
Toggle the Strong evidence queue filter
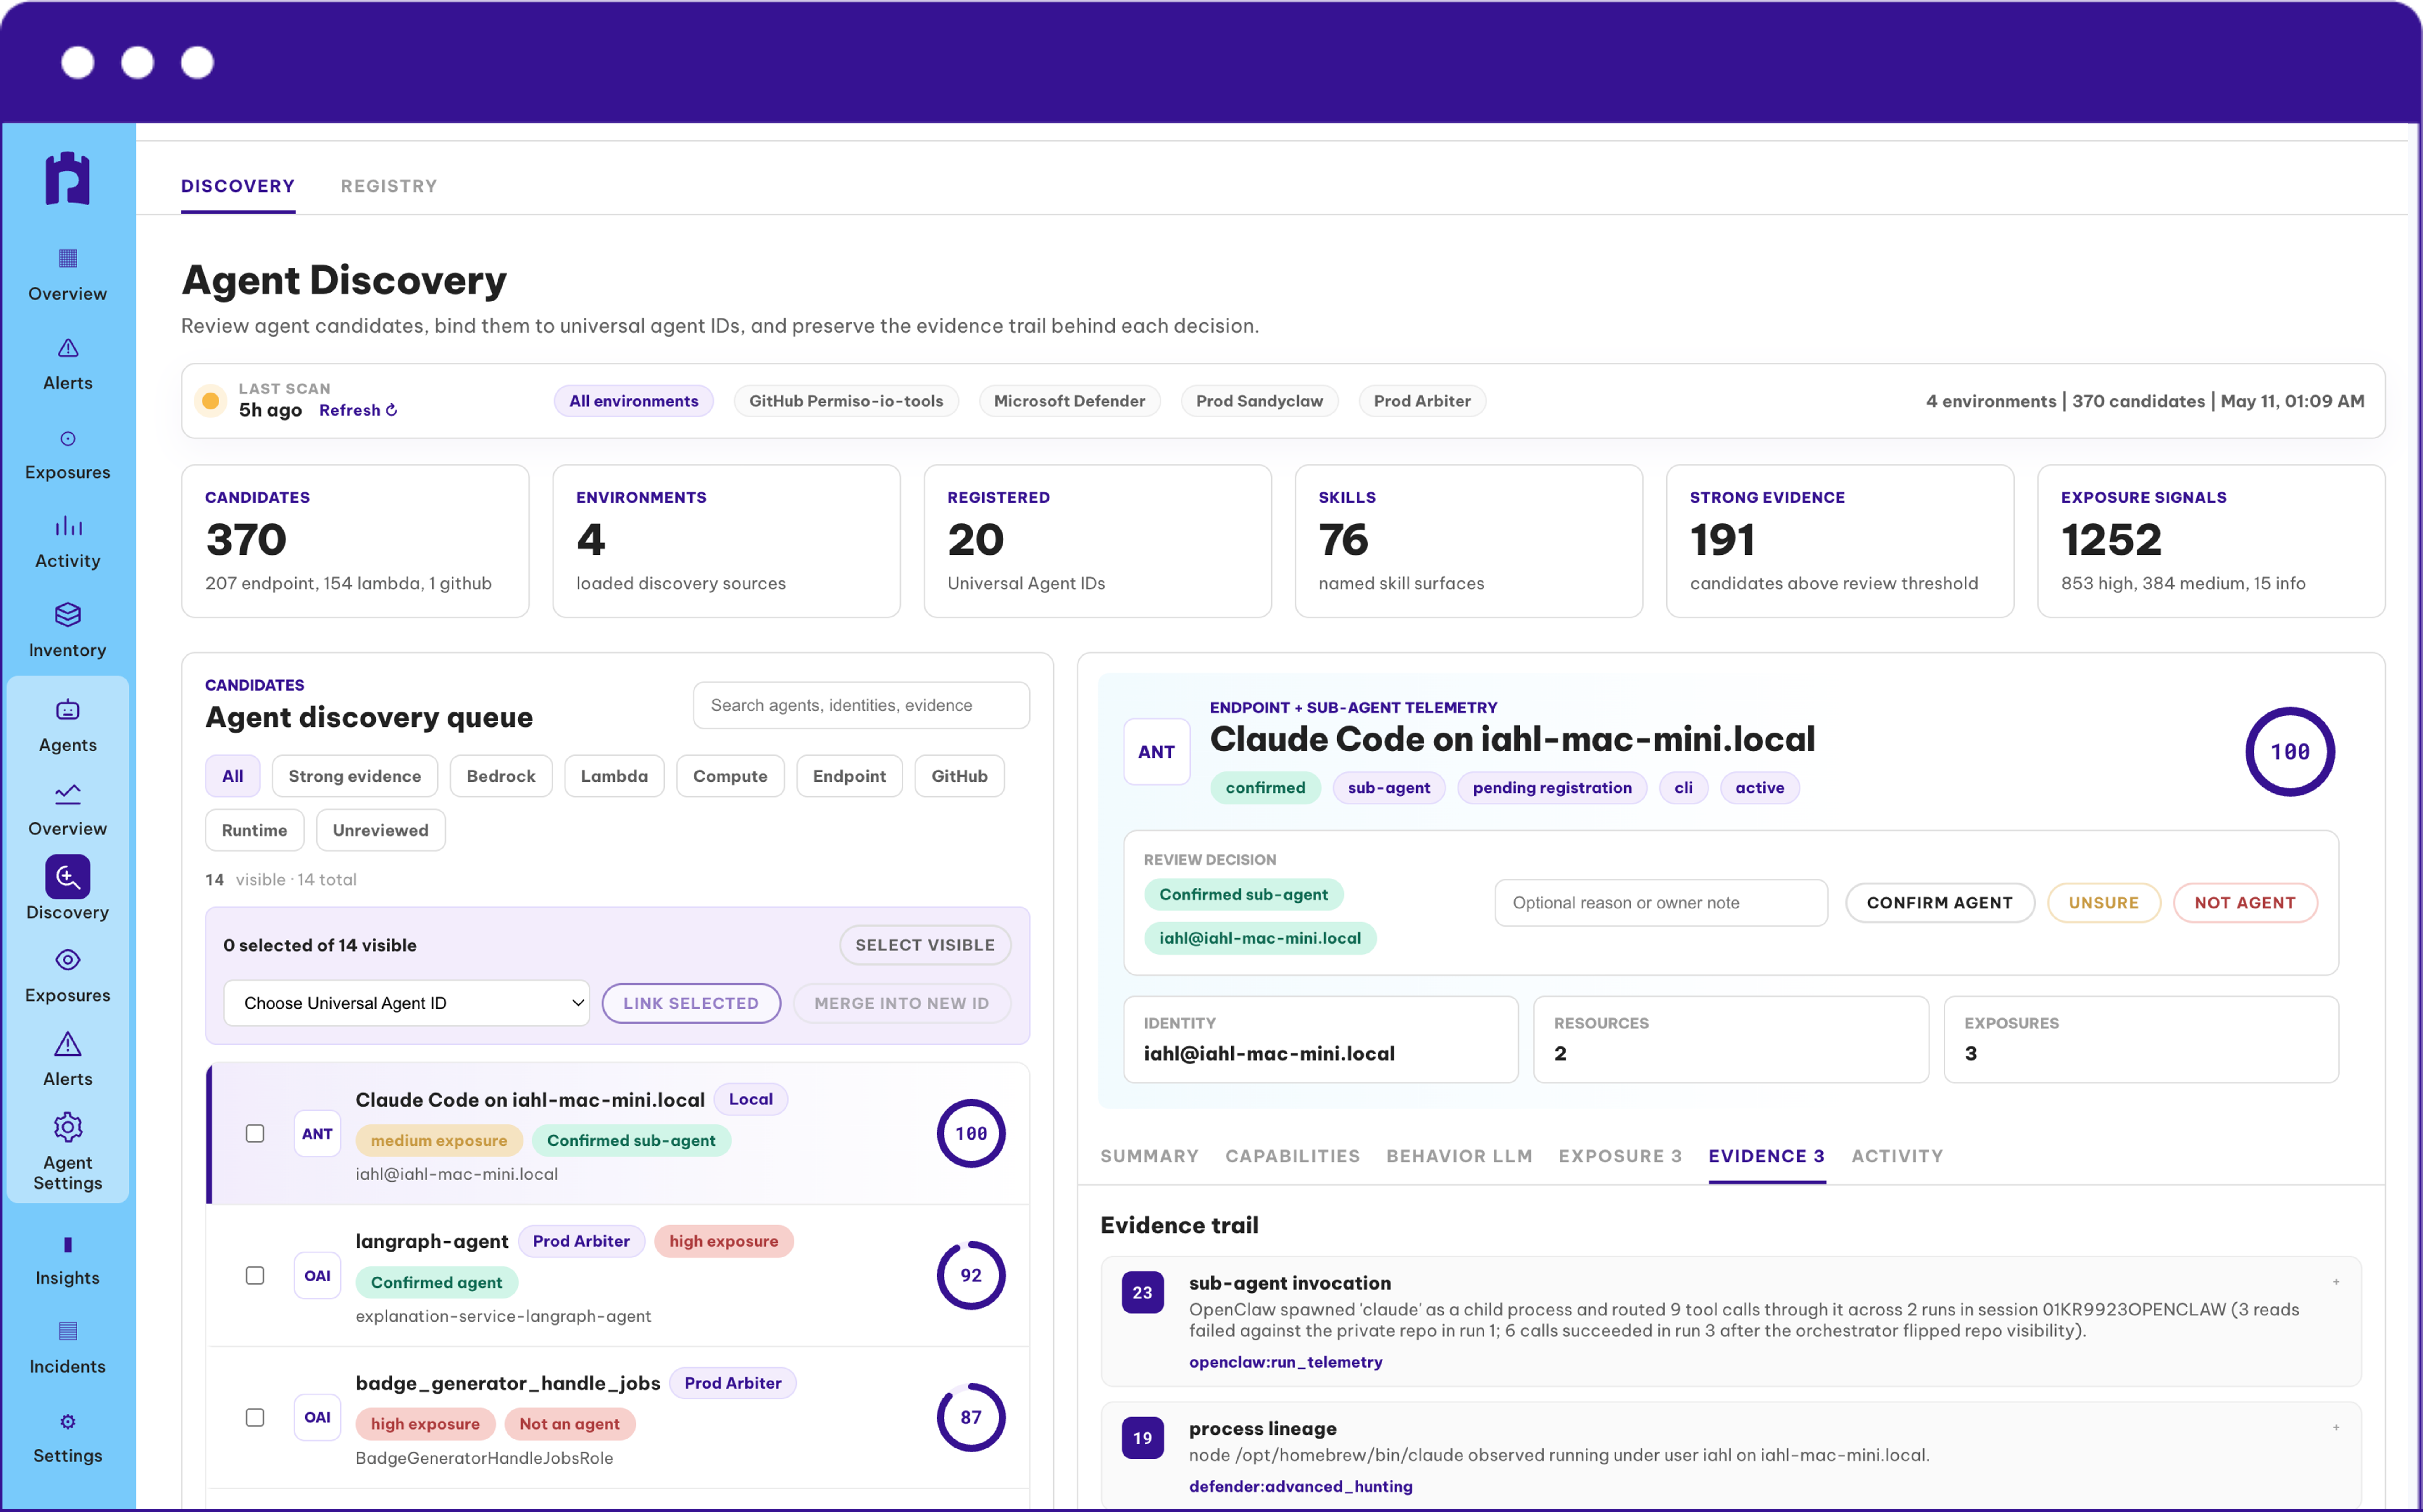[355, 776]
